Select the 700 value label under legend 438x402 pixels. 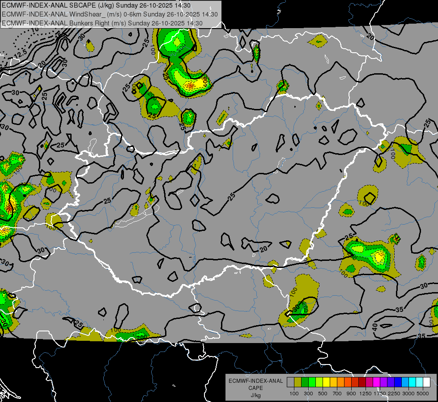point(337,394)
